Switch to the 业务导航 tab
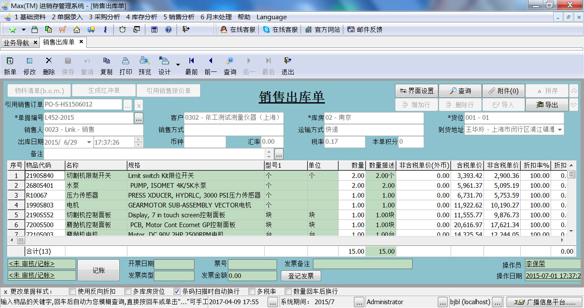This screenshot has width=584, height=308. pyautogui.click(x=16, y=42)
